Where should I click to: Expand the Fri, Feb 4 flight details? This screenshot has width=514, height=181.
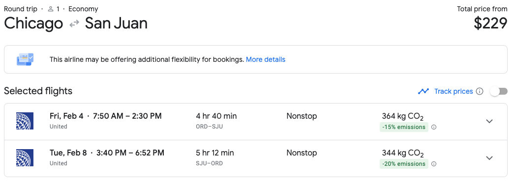click(489, 121)
